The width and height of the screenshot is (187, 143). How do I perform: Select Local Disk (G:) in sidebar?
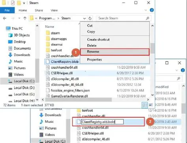click(24, 94)
